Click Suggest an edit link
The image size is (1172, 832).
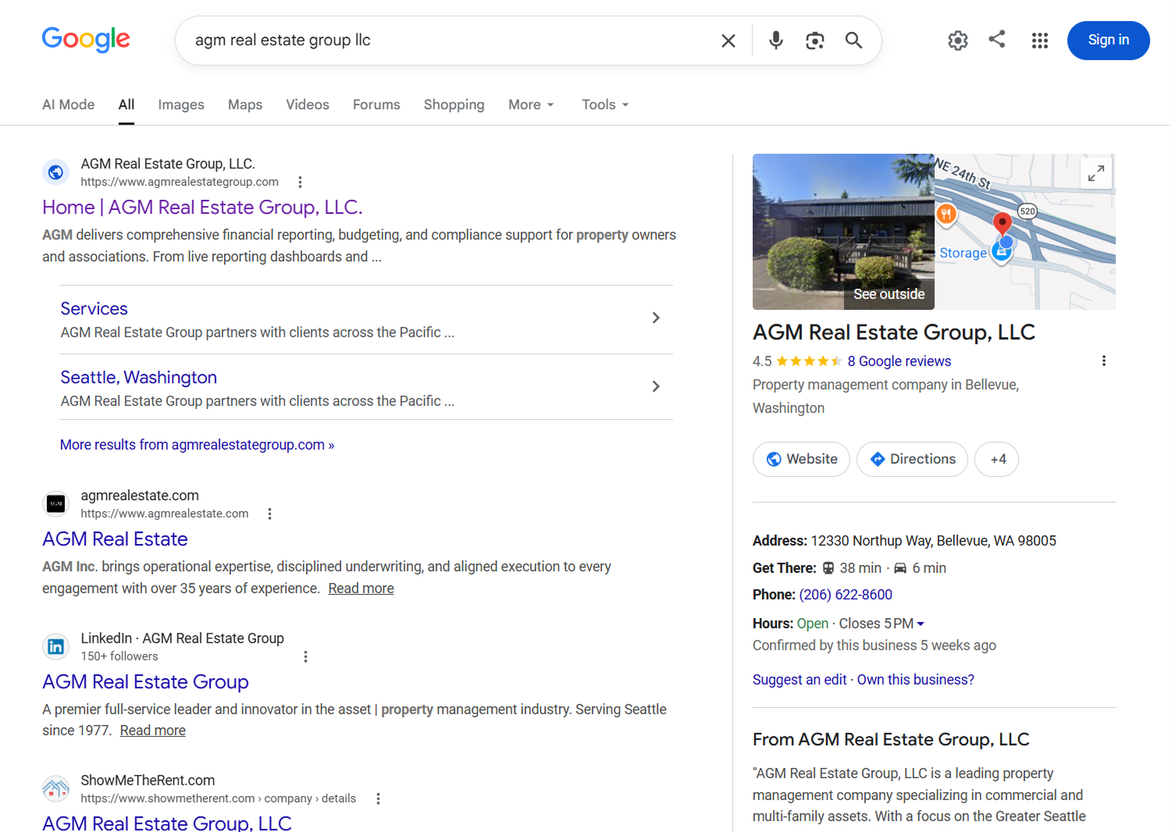pyautogui.click(x=800, y=680)
